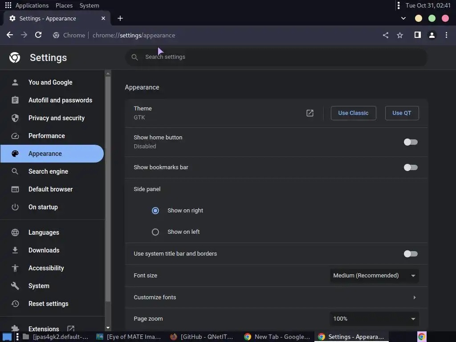Click the Chrome tray icon at bottom right
The image size is (456, 342).
pyautogui.click(x=422, y=337)
